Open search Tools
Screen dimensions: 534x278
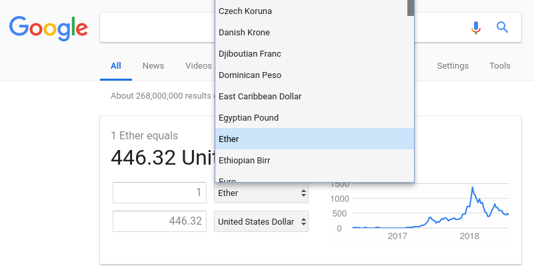click(499, 66)
